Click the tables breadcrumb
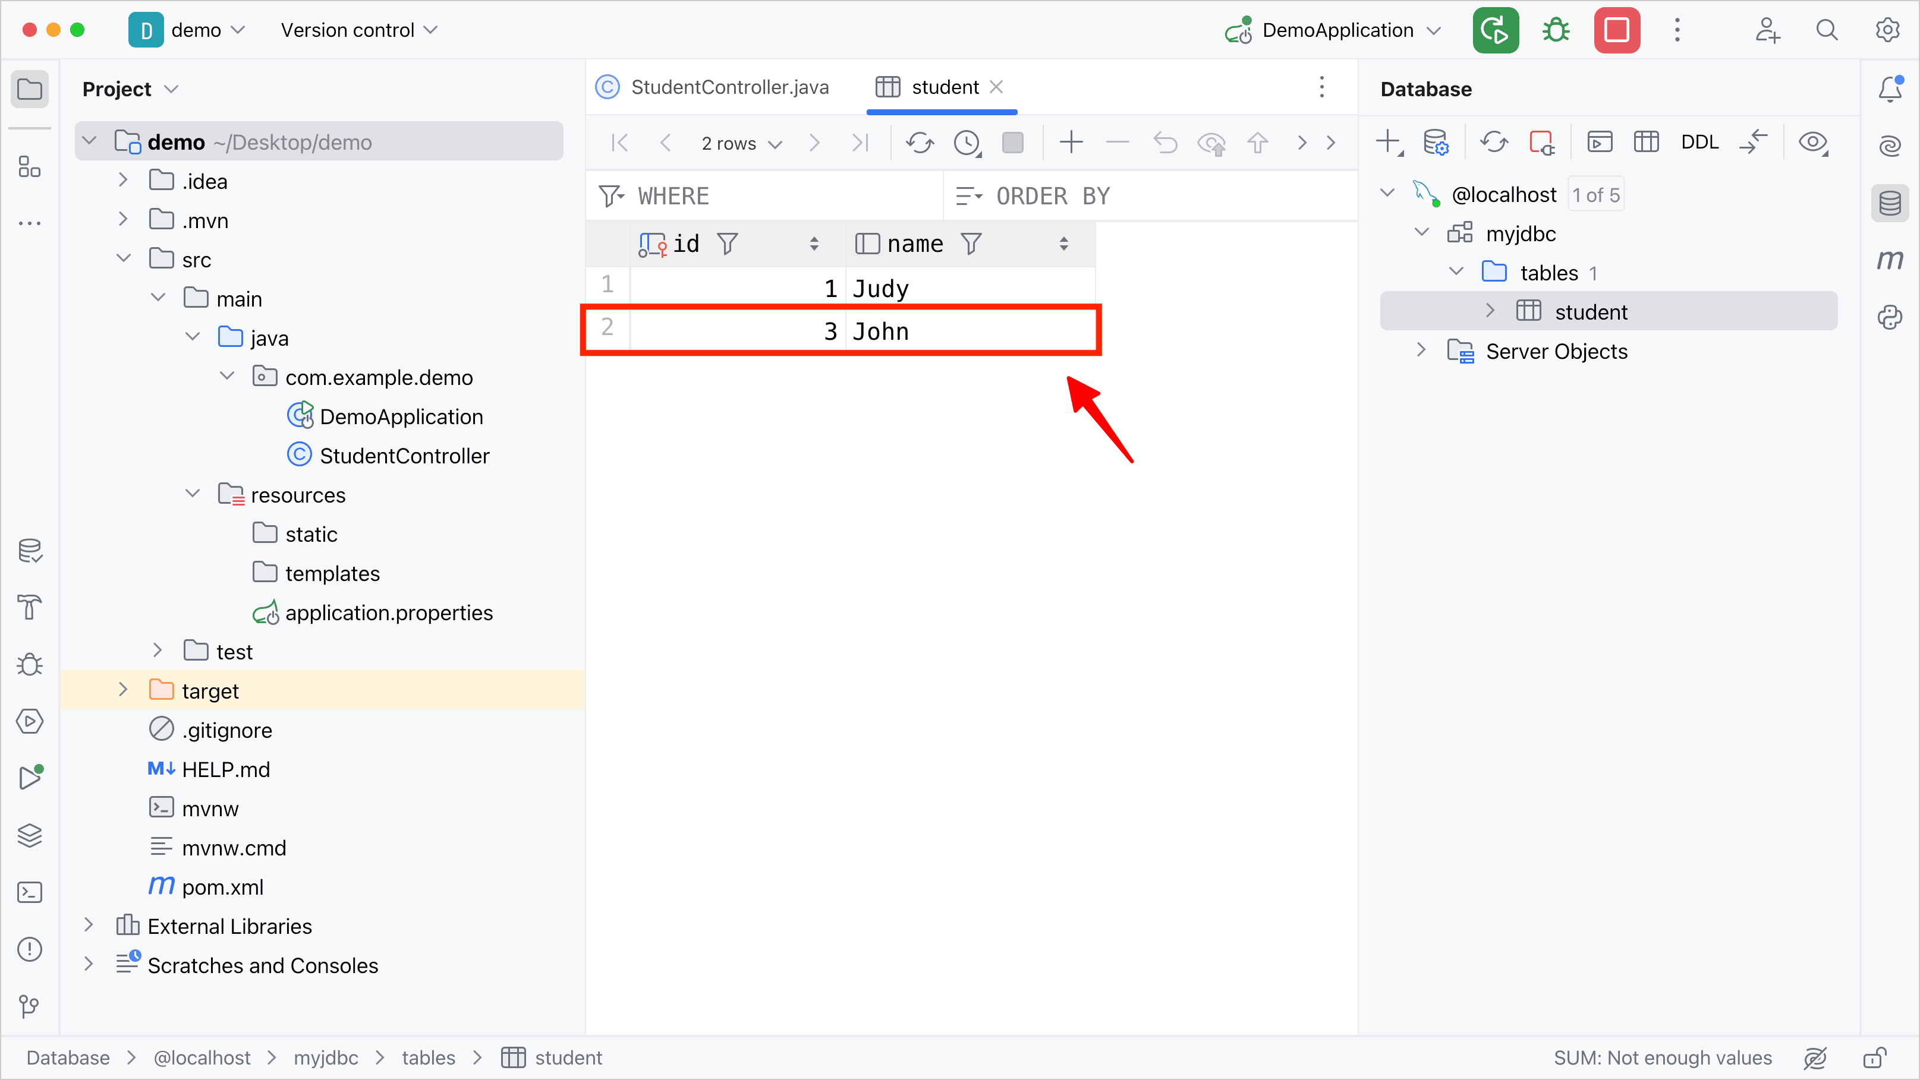This screenshot has height=1080, width=1920. click(428, 1057)
